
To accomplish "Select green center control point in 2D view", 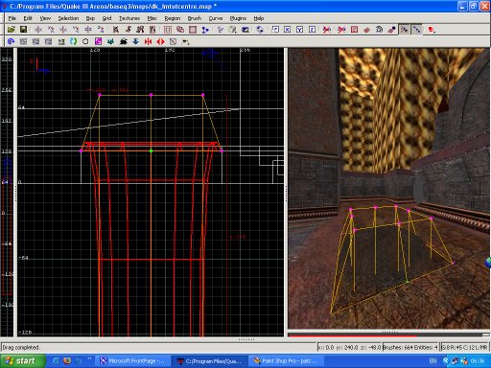I will (x=152, y=150).
